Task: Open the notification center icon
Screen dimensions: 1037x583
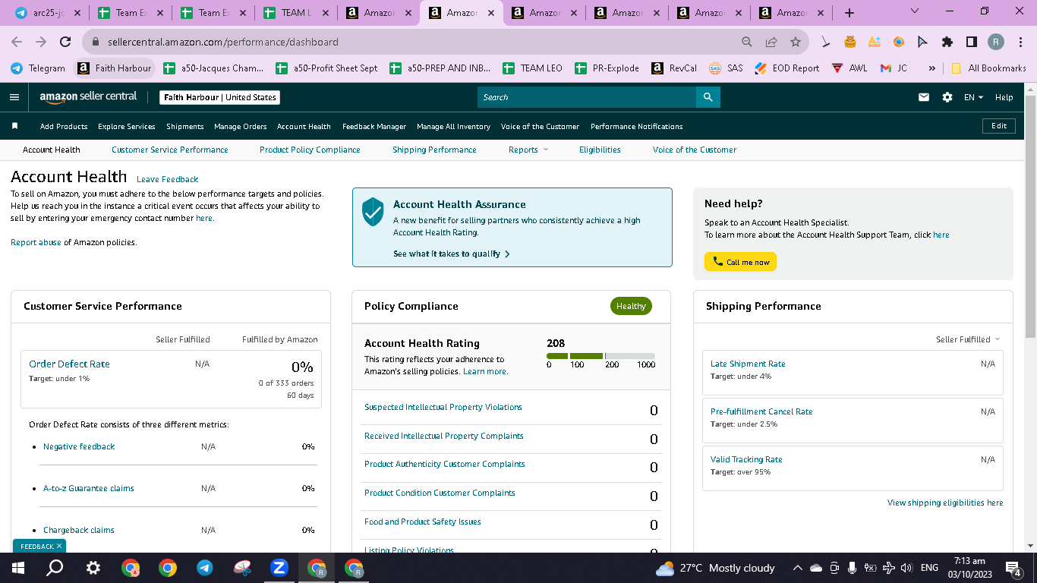Action: coord(1012,568)
